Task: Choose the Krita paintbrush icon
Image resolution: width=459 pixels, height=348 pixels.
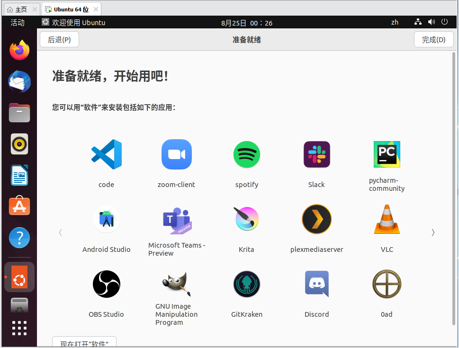Action: click(x=247, y=219)
